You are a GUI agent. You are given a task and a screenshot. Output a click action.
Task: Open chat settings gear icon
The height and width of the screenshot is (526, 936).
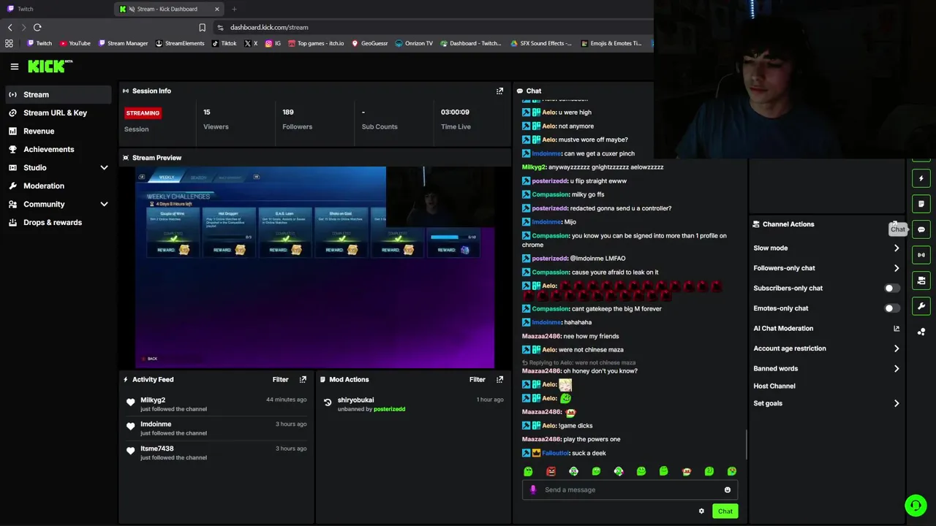[x=701, y=511]
